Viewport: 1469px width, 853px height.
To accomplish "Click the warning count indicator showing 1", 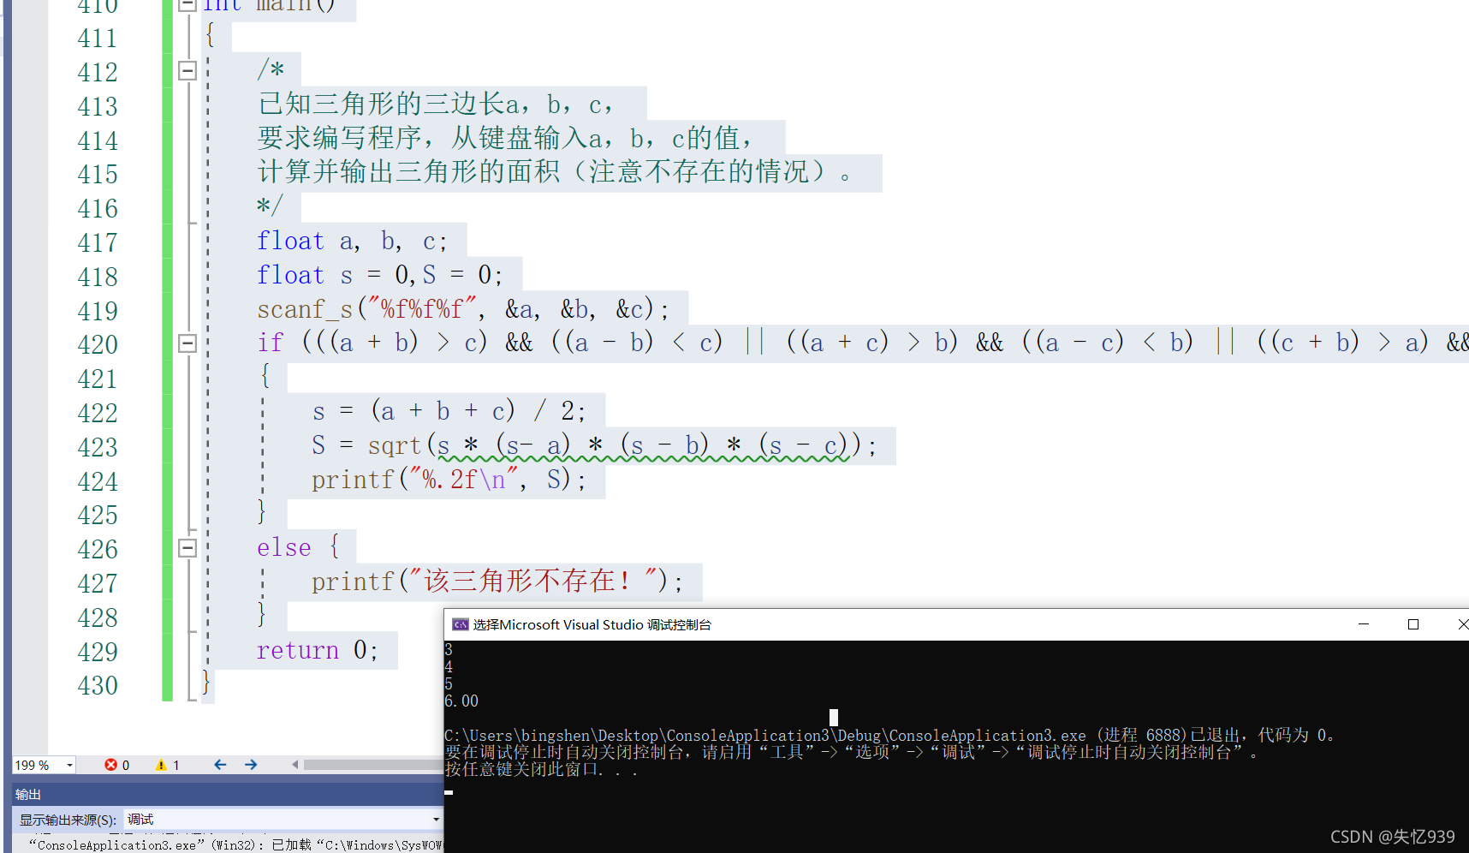I will pos(168,765).
